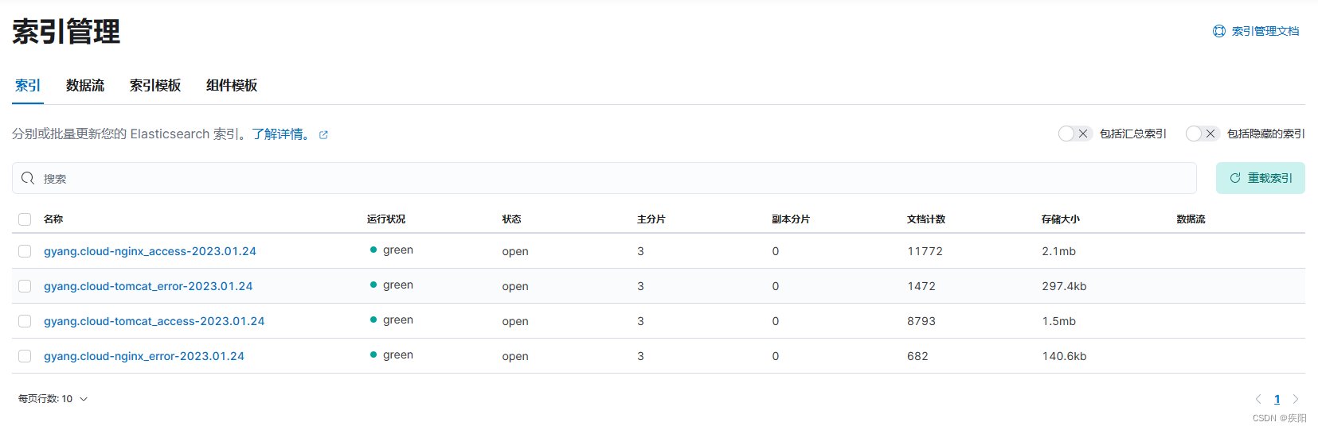Open index gyang.cloud-tomcat_access-2023.01.24
The image size is (1318, 430).
[154, 321]
